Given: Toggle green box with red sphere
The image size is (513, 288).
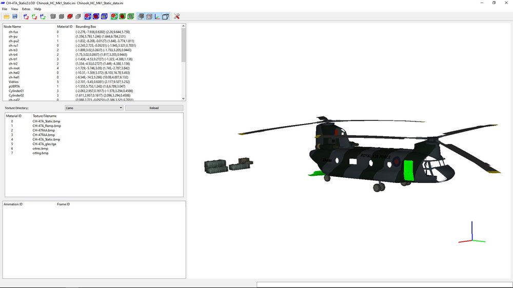Looking at the screenshot, I should (114, 16).
